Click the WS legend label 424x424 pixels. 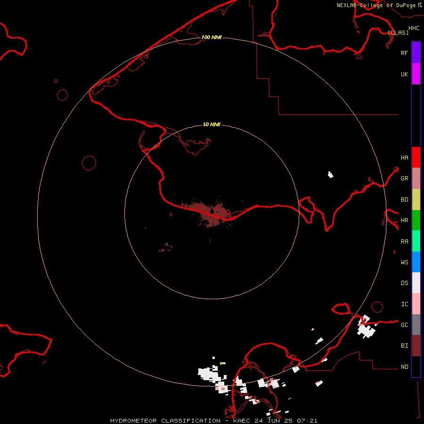pyautogui.click(x=404, y=262)
